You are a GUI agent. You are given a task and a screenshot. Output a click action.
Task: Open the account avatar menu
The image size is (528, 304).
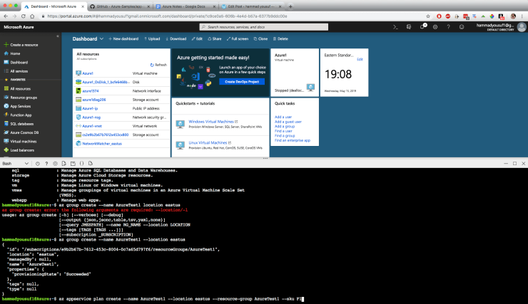522,27
